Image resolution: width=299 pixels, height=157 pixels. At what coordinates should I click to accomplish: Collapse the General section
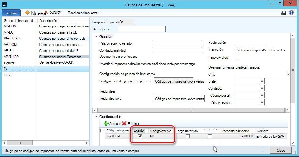pos(96,36)
